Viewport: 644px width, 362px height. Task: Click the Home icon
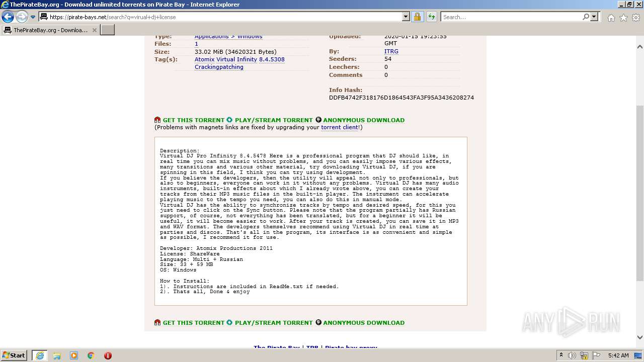tap(611, 18)
